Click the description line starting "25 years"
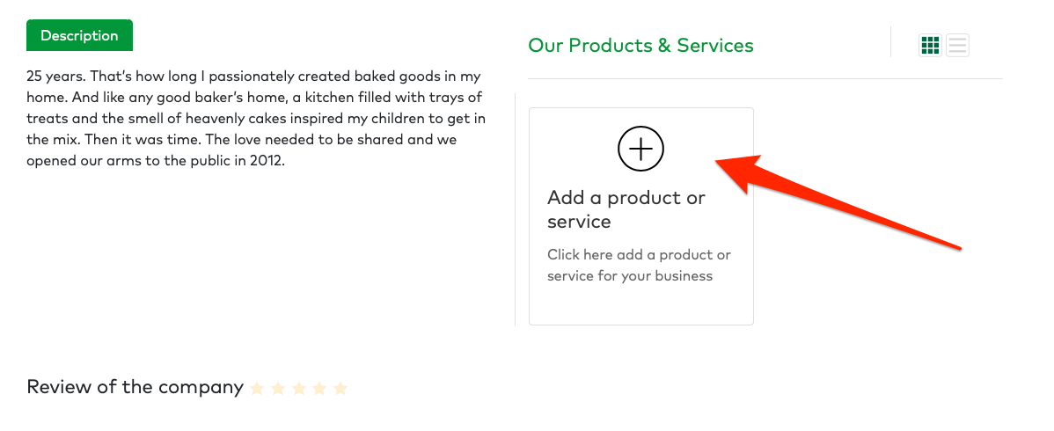Screen dimensions: 1054x431 point(253,77)
